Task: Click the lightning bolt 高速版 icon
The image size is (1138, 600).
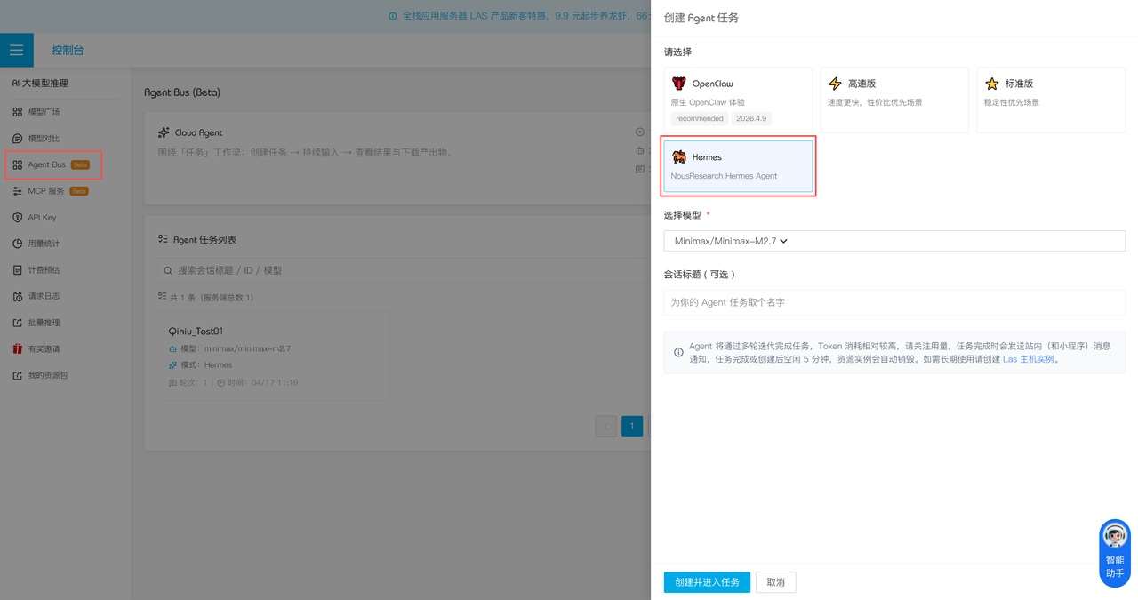Action: (835, 84)
